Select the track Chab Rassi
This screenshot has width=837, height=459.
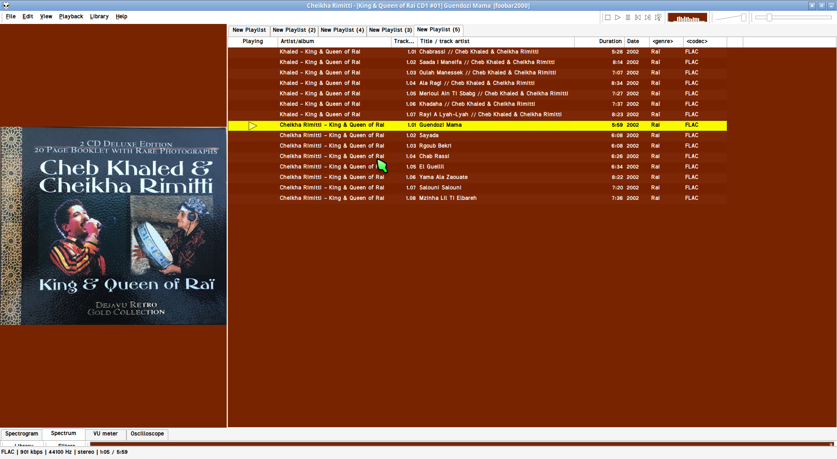tap(477, 156)
